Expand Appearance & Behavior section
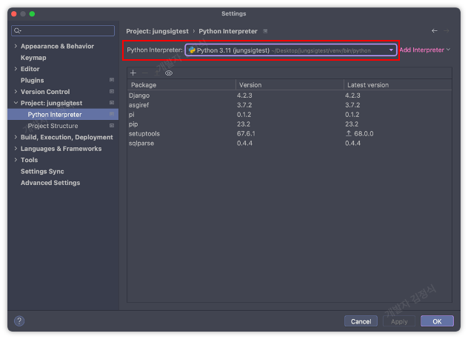 pos(16,46)
